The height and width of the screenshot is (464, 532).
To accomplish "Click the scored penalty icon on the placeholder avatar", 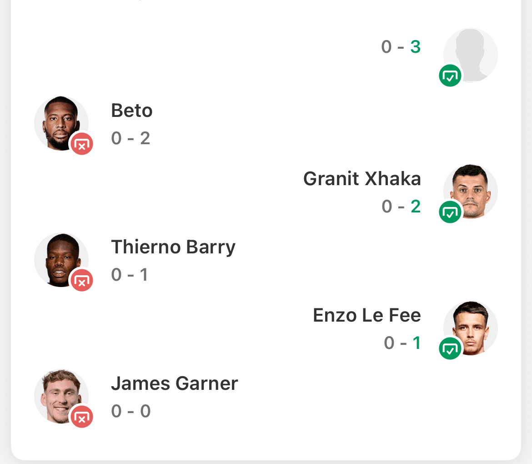I will tap(450, 76).
